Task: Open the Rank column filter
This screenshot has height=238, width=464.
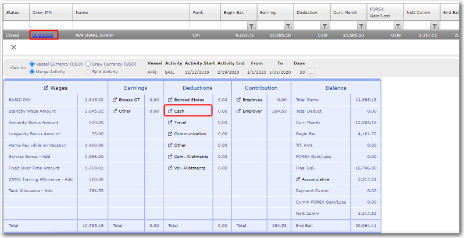Action: coord(215,26)
